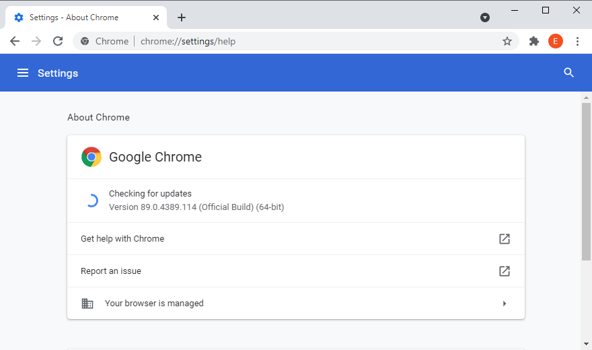Open the Extensions puzzle icon
Screen dimensions: 592x350
point(534,41)
